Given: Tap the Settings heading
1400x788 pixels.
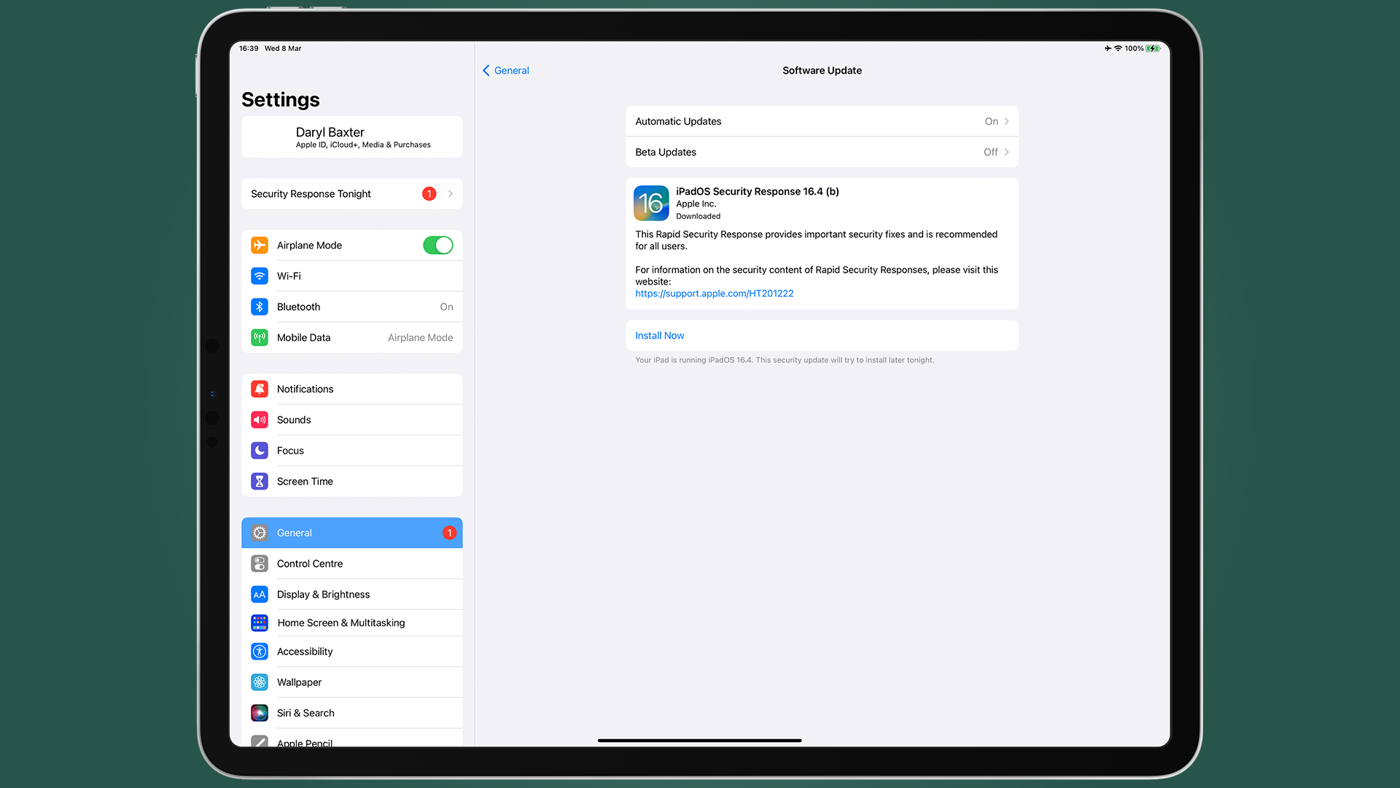Looking at the screenshot, I should tap(280, 99).
